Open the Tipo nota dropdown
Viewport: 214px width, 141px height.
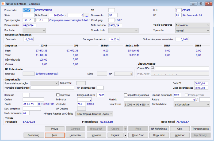pyautogui.click(x=193, y=31)
